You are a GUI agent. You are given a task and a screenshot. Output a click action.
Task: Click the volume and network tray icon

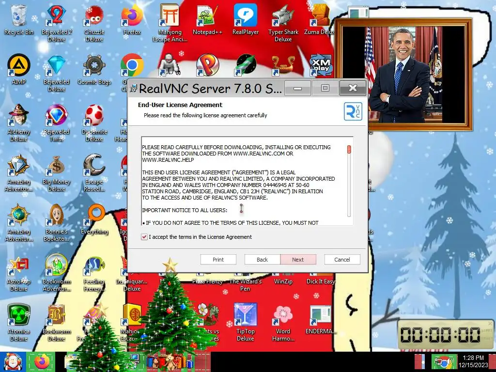pos(444,362)
